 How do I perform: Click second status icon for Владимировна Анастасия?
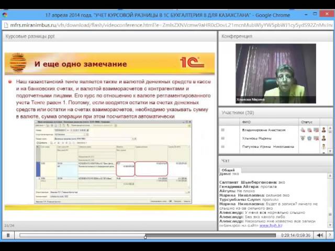coord(309,130)
